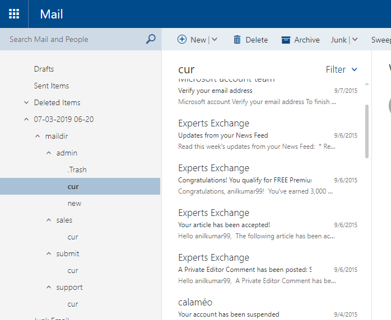This screenshot has width=391, height=320.
Task: Open the .Trash folder
Action: (77, 170)
